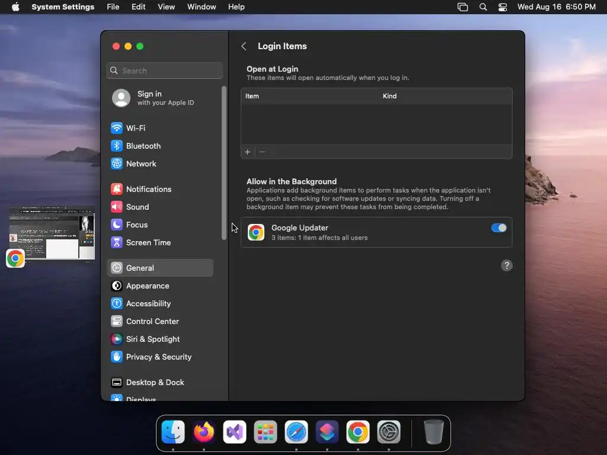Open System Settings from the Dock
Screen dimensions: 607x455
click(x=389, y=432)
